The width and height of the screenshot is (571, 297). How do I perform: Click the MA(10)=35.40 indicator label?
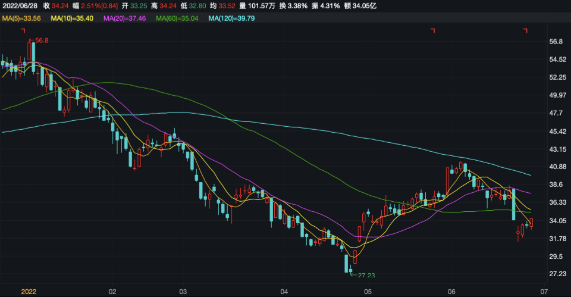[x=73, y=19]
